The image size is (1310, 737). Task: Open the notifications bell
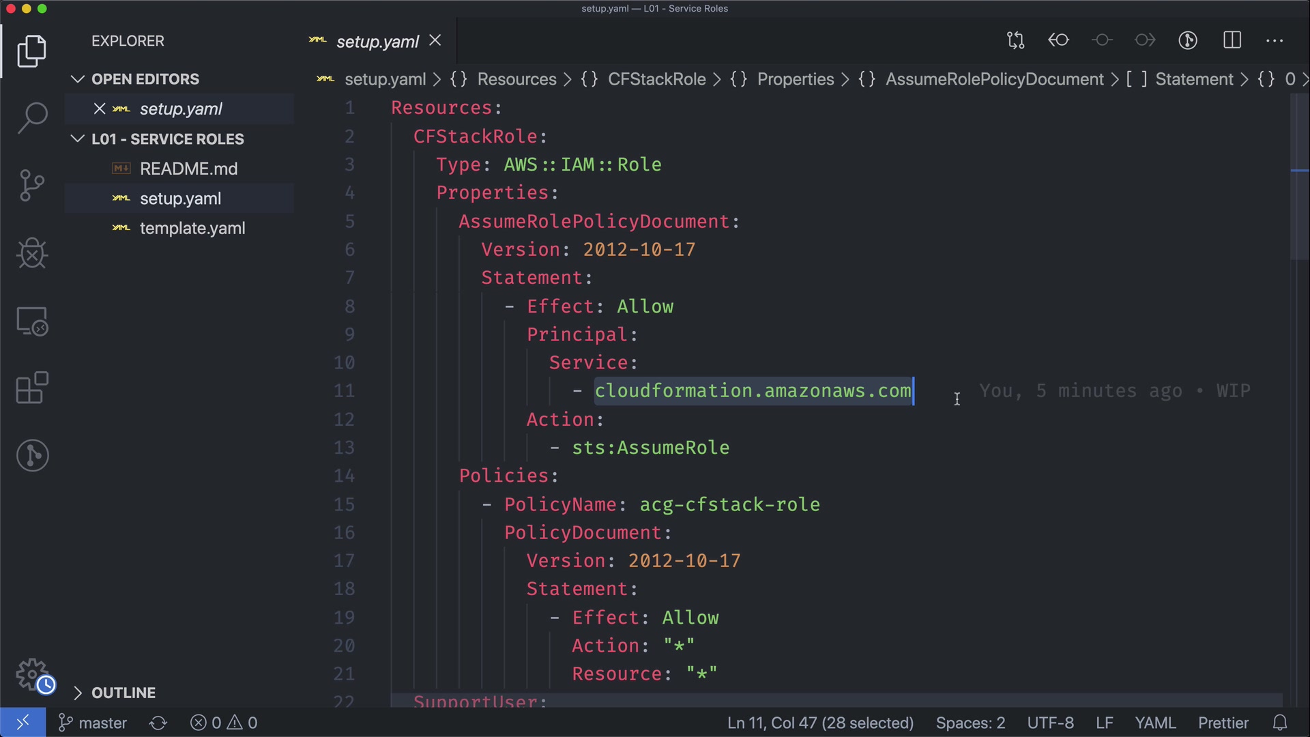[x=1280, y=723]
